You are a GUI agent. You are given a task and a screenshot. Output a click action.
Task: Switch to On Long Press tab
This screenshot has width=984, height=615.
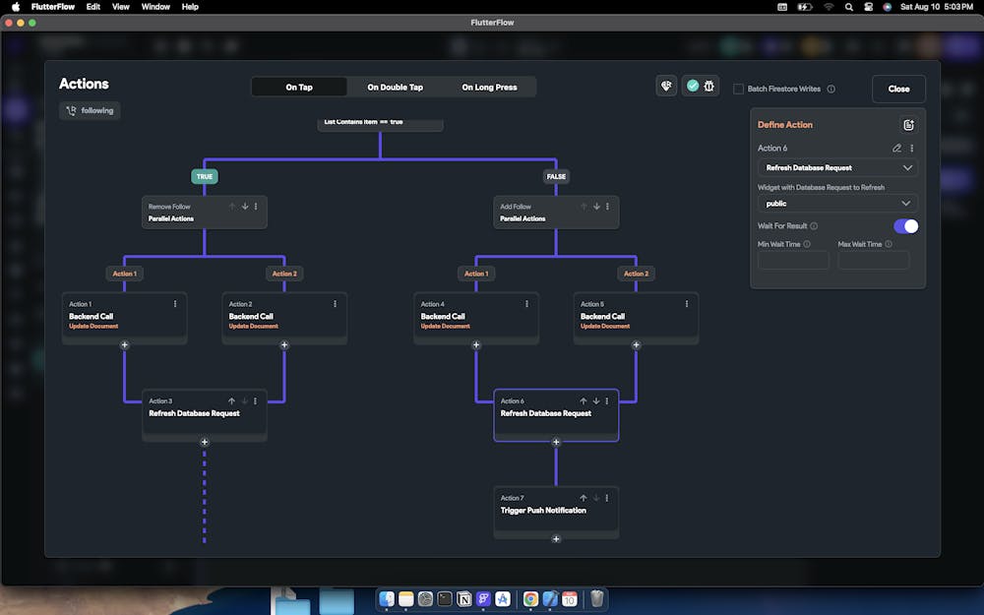tap(489, 88)
